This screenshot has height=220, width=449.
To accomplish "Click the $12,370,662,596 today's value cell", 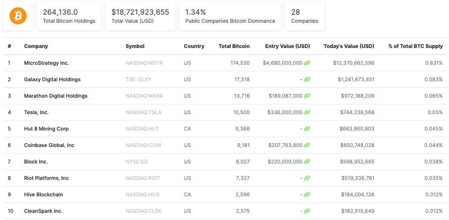I will (x=354, y=63).
